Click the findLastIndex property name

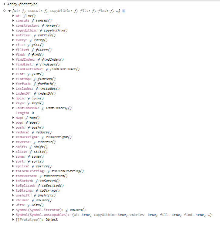pos(29,69)
